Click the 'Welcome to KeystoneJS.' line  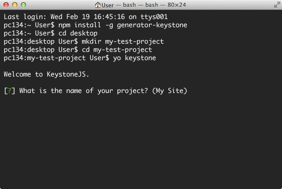pyautogui.click(x=46, y=74)
